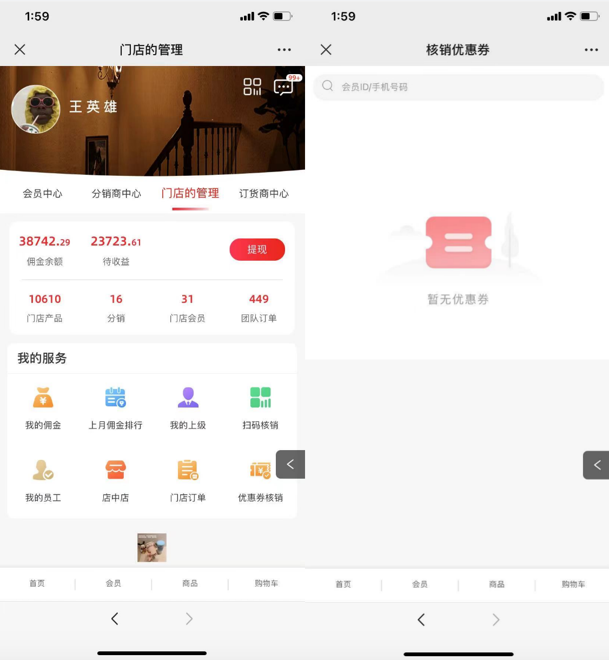Screen dimensions: 609x660
Task: Switch to the 订货商中心 tab
Action: 264,193
